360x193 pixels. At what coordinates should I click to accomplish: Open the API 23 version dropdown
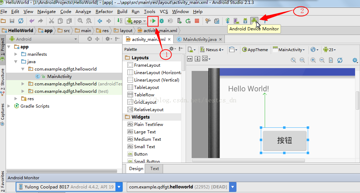point(329,49)
